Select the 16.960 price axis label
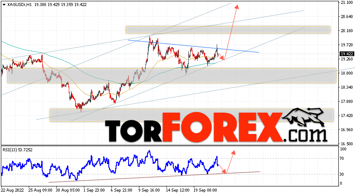 347,129
